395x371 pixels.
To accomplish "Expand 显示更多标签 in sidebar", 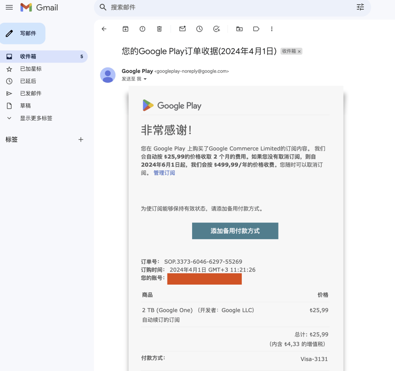I will pos(36,118).
